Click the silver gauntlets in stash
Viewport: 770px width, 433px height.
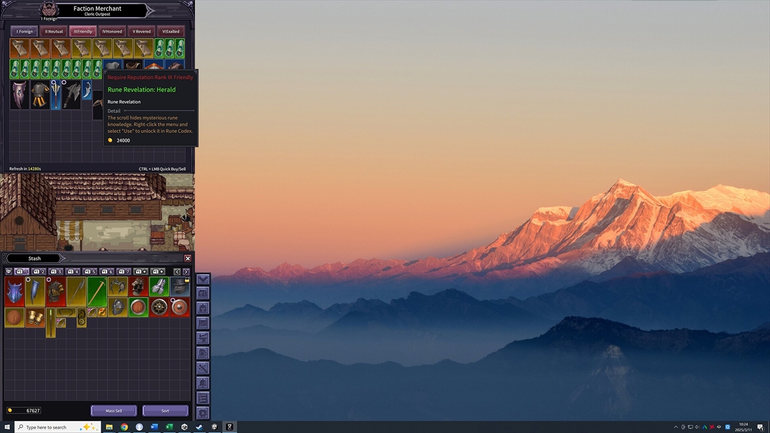click(x=158, y=286)
